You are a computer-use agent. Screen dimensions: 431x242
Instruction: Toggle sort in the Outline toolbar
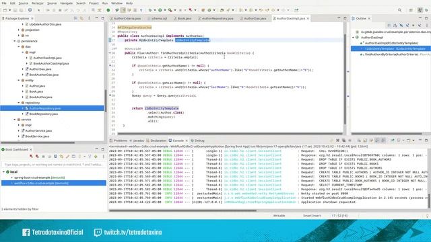coord(395,26)
